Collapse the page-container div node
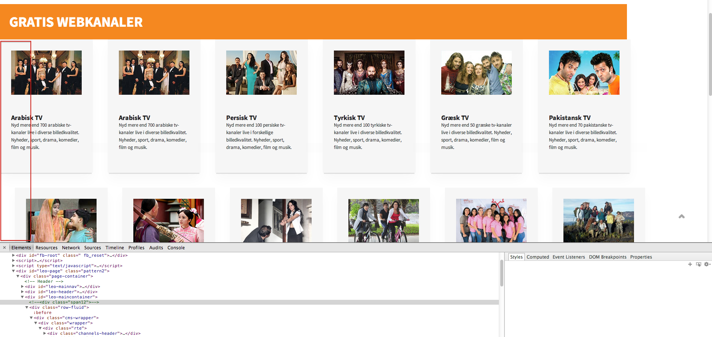712x337 pixels. pyautogui.click(x=18, y=276)
